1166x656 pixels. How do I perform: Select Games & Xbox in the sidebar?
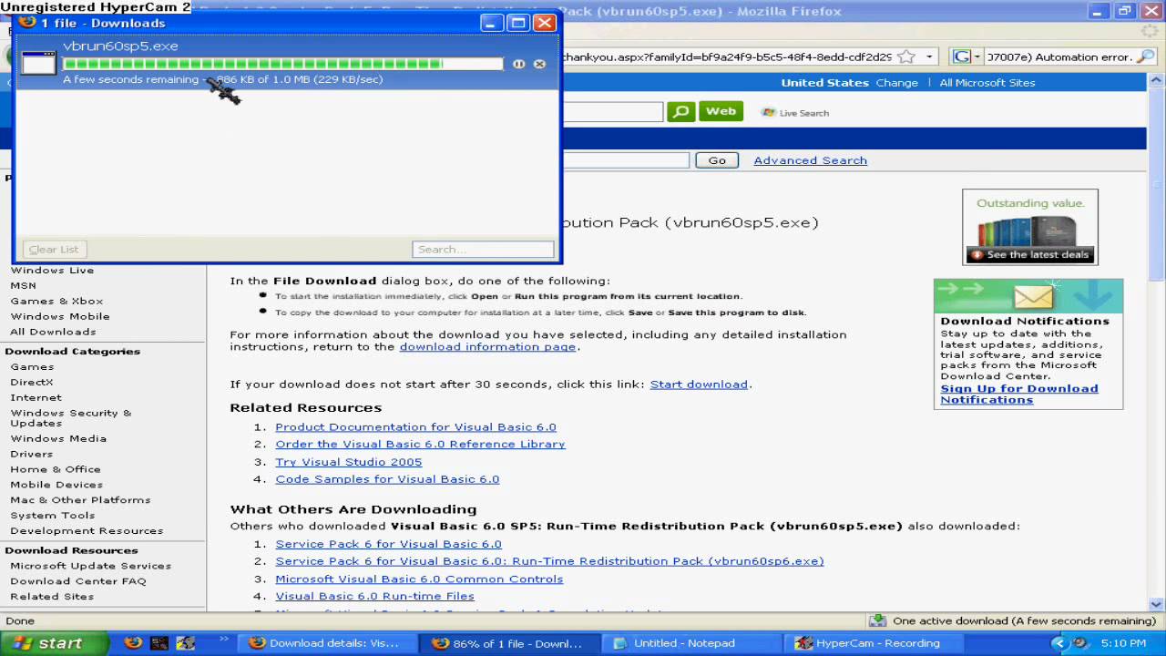56,301
